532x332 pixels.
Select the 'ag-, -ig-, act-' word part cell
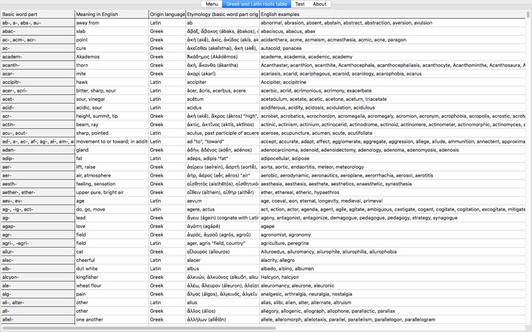[37, 209]
